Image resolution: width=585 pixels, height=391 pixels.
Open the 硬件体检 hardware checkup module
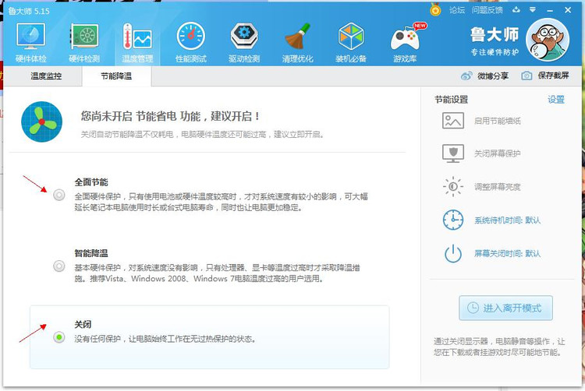[31, 43]
